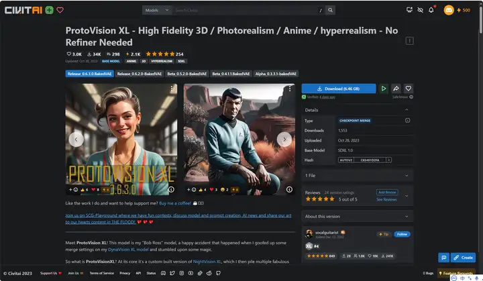Screen dimensions: 483x281
Task: Collapse the Details section
Action: click(407, 110)
